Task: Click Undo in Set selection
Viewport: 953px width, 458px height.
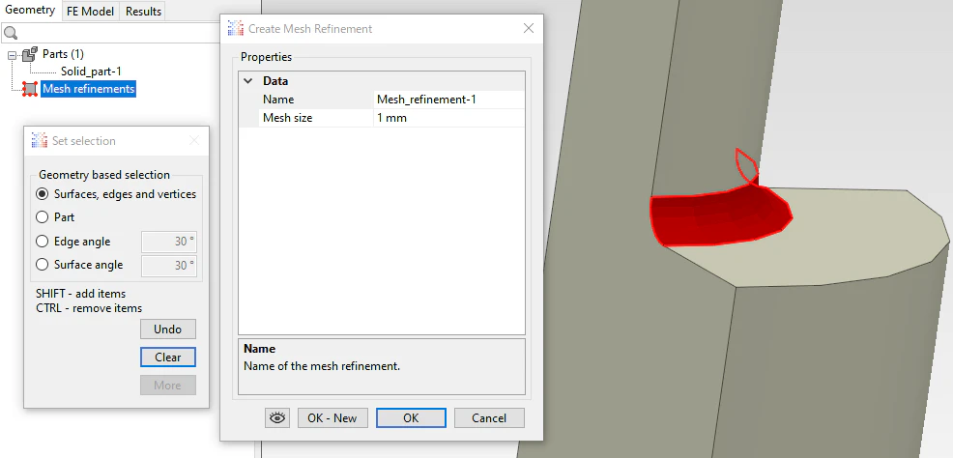Action: (168, 329)
